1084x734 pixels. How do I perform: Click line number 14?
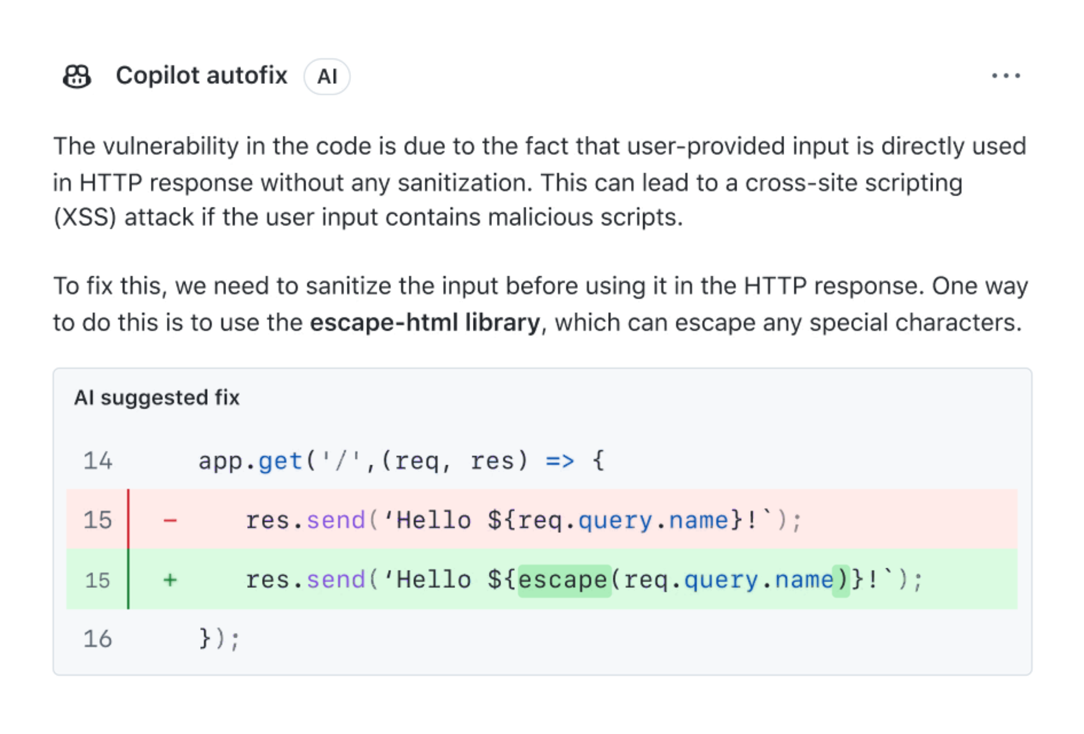pos(98,461)
